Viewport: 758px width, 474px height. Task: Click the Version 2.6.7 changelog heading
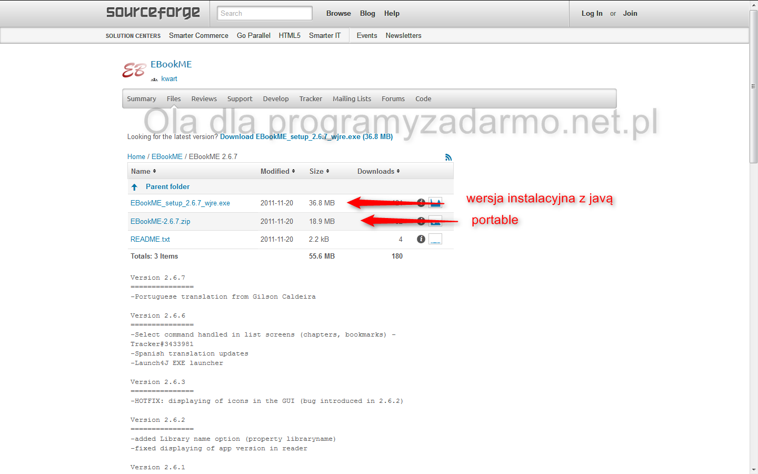(158, 278)
